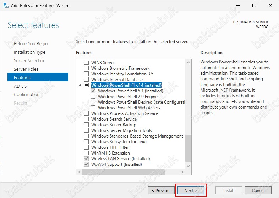Screen dimensions: 279x198
Task: Minimize the wizard window
Action: (238, 5)
